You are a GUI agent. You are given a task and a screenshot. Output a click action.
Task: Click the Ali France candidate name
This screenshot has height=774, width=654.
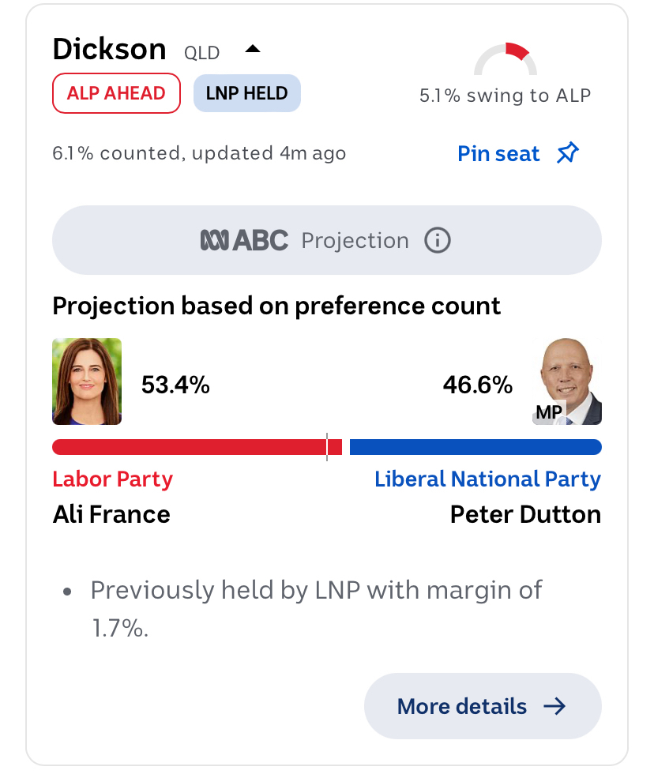click(111, 514)
